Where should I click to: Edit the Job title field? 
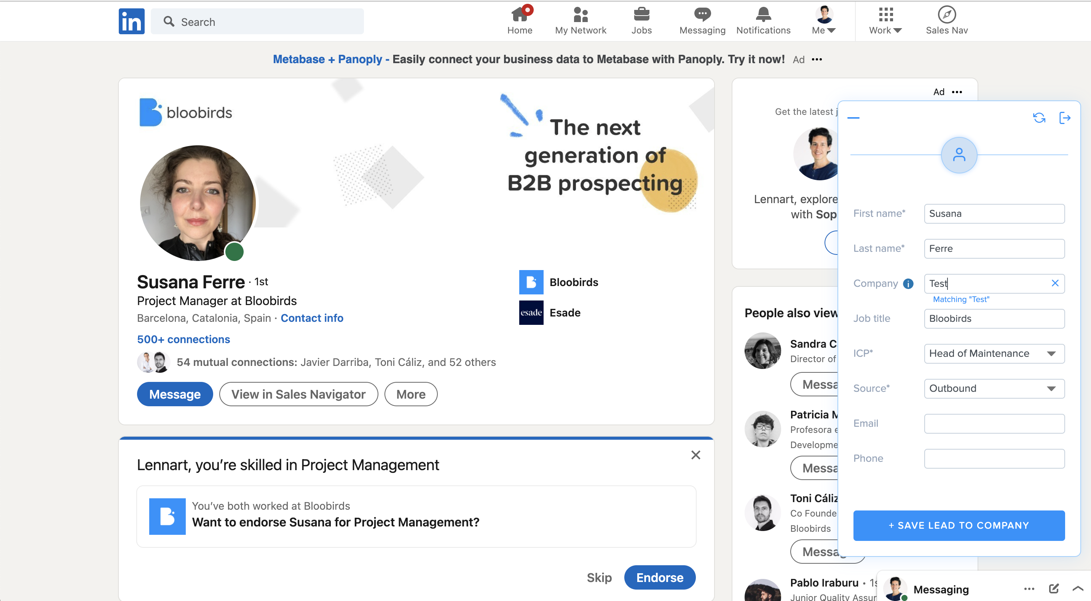994,319
